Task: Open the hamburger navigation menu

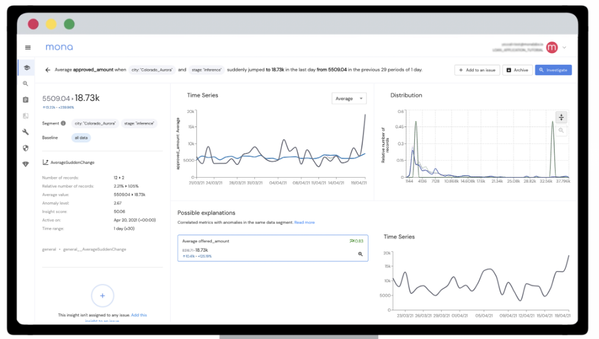Action: coord(27,47)
